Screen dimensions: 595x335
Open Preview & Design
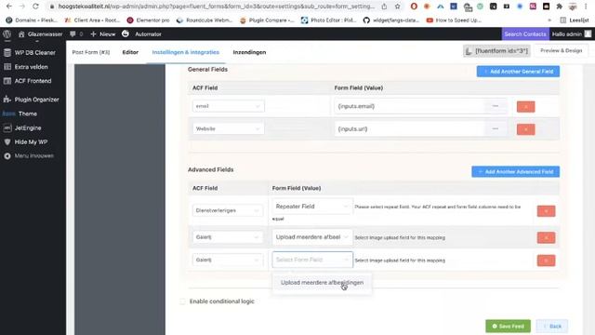562,50
